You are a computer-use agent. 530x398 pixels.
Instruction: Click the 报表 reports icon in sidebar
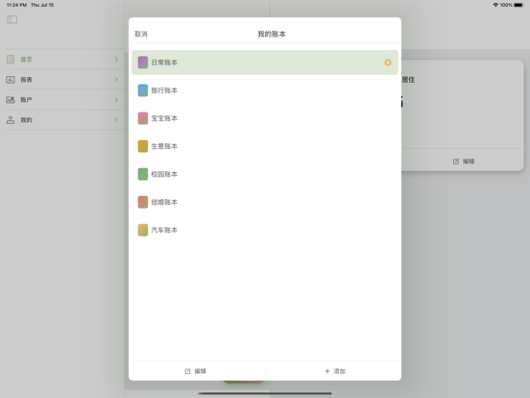[11, 80]
